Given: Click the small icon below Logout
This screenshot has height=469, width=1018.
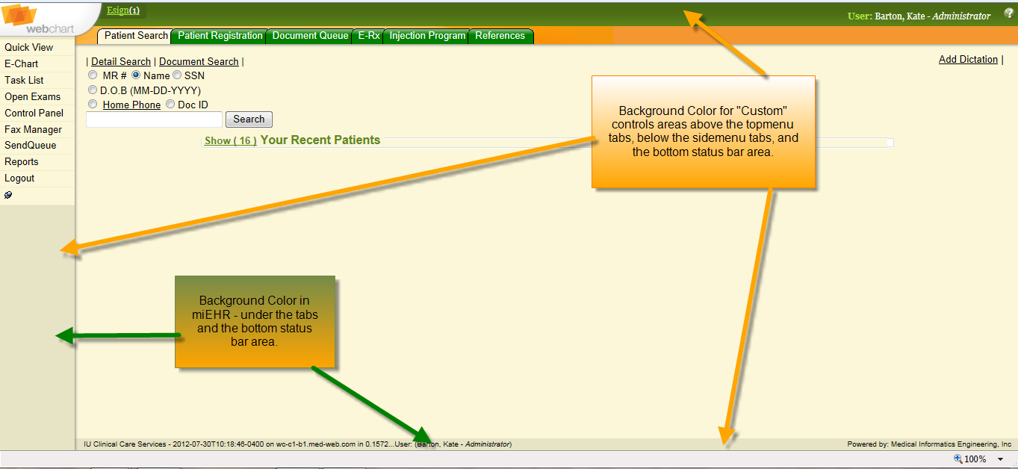Looking at the screenshot, I should click(x=8, y=195).
